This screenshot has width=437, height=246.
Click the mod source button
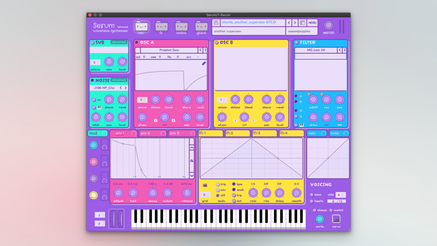(x=97, y=133)
